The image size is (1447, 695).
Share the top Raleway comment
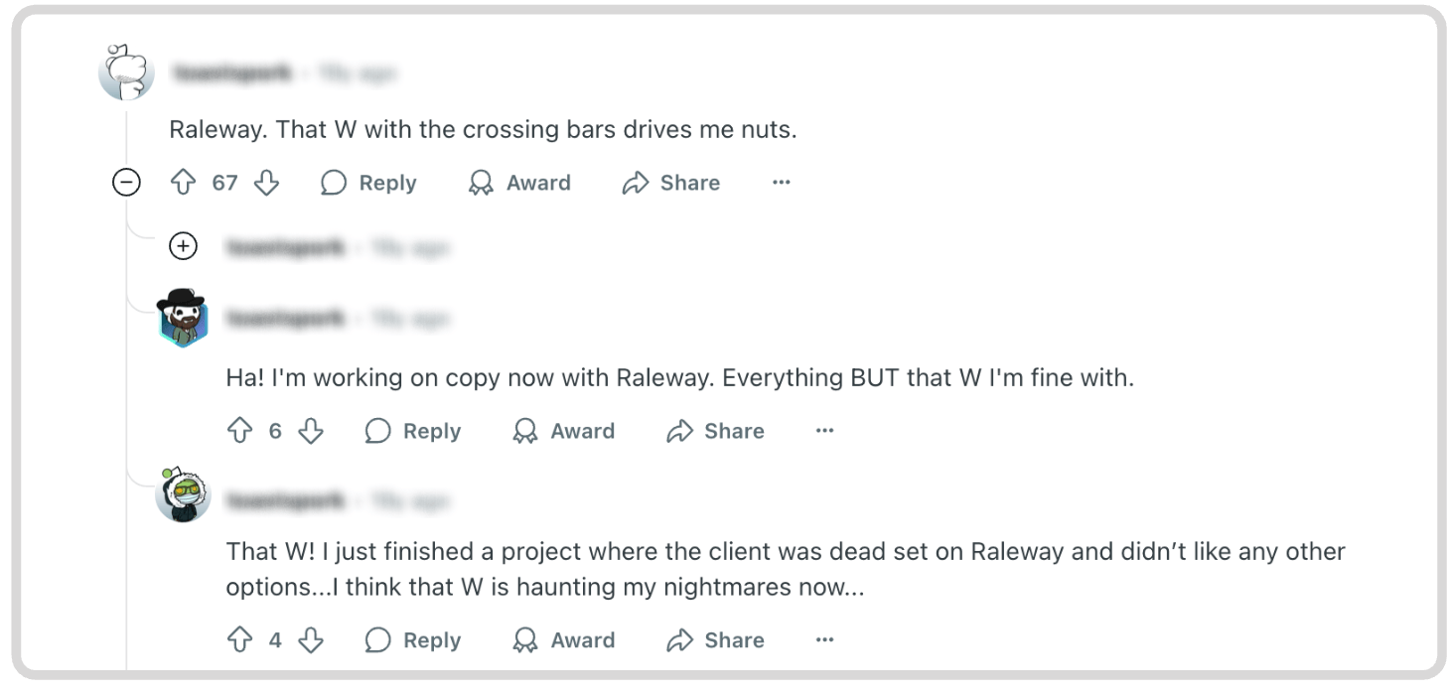tap(670, 183)
